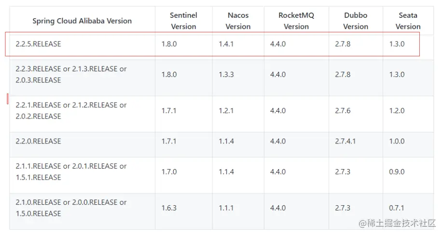444x236 pixels.
Task: Select Dubbo version 2.7.4.1 cell
Action: pos(346,141)
